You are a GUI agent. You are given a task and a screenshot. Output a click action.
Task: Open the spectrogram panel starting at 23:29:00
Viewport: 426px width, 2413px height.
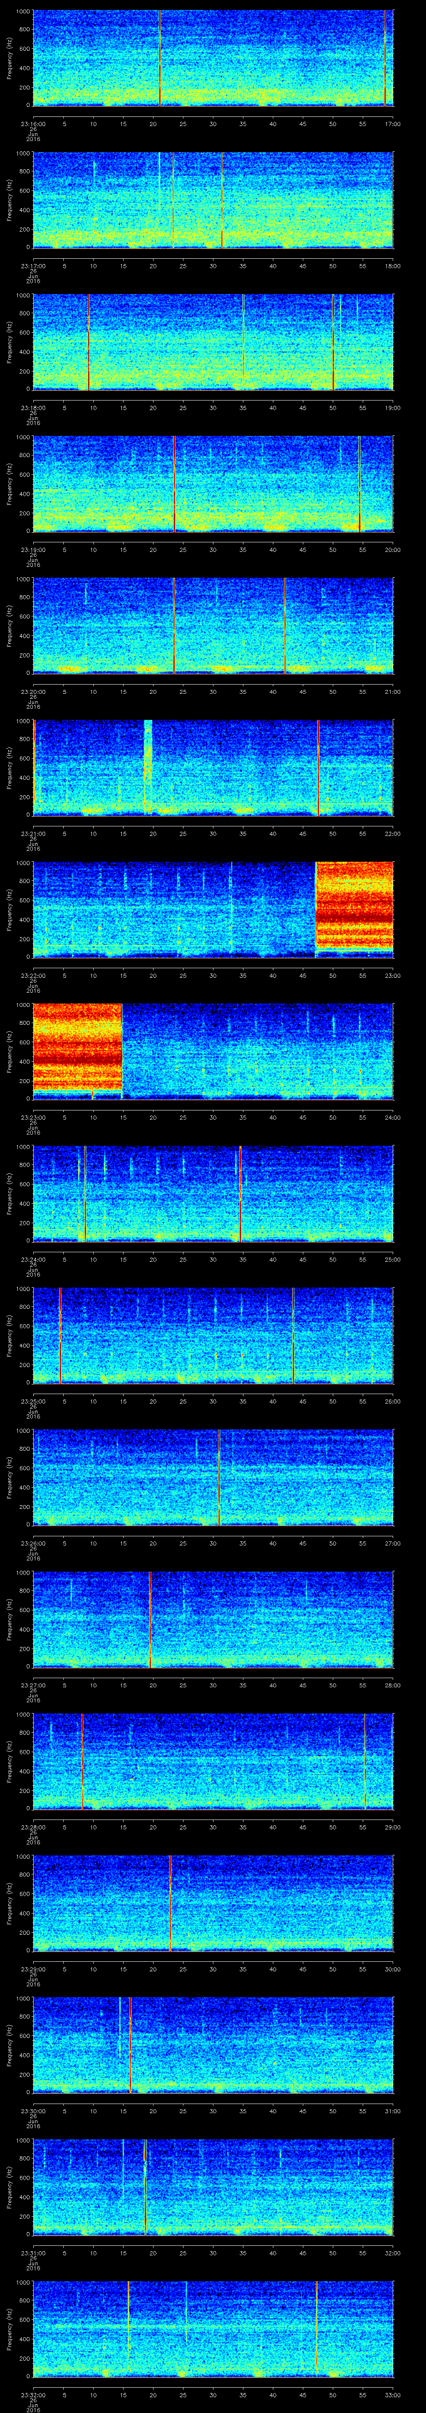pyautogui.click(x=213, y=1904)
